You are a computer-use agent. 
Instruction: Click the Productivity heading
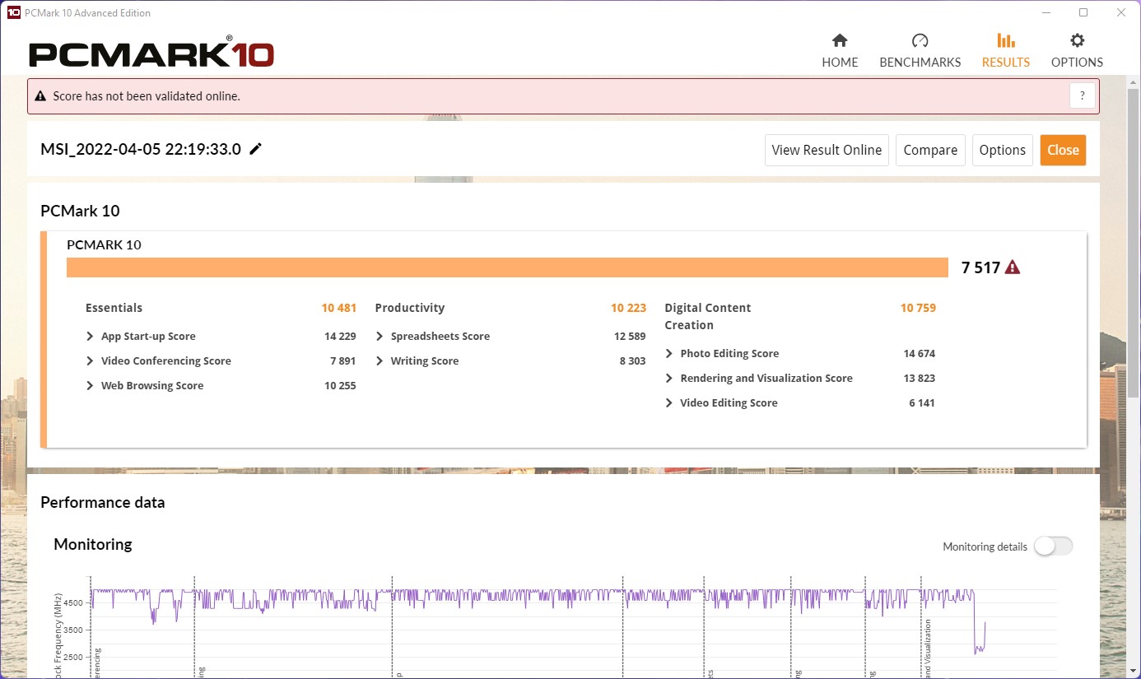point(409,308)
